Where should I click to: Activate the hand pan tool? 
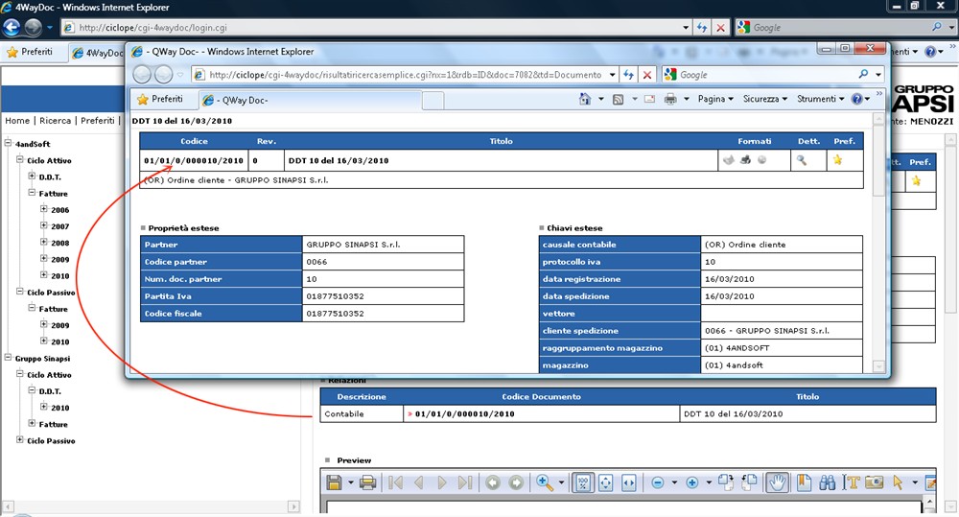[777, 482]
